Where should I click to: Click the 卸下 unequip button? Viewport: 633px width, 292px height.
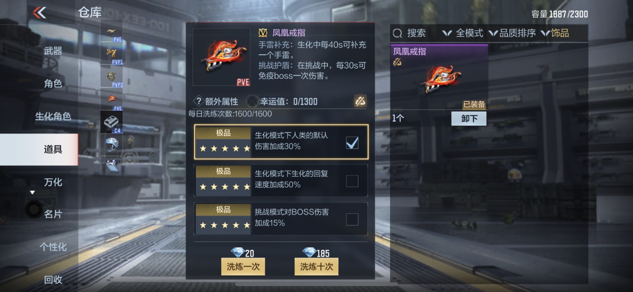tap(469, 118)
